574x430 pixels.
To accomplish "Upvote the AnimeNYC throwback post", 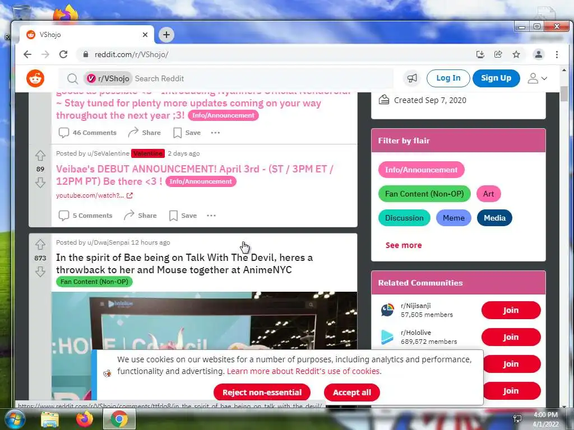I will point(40,244).
